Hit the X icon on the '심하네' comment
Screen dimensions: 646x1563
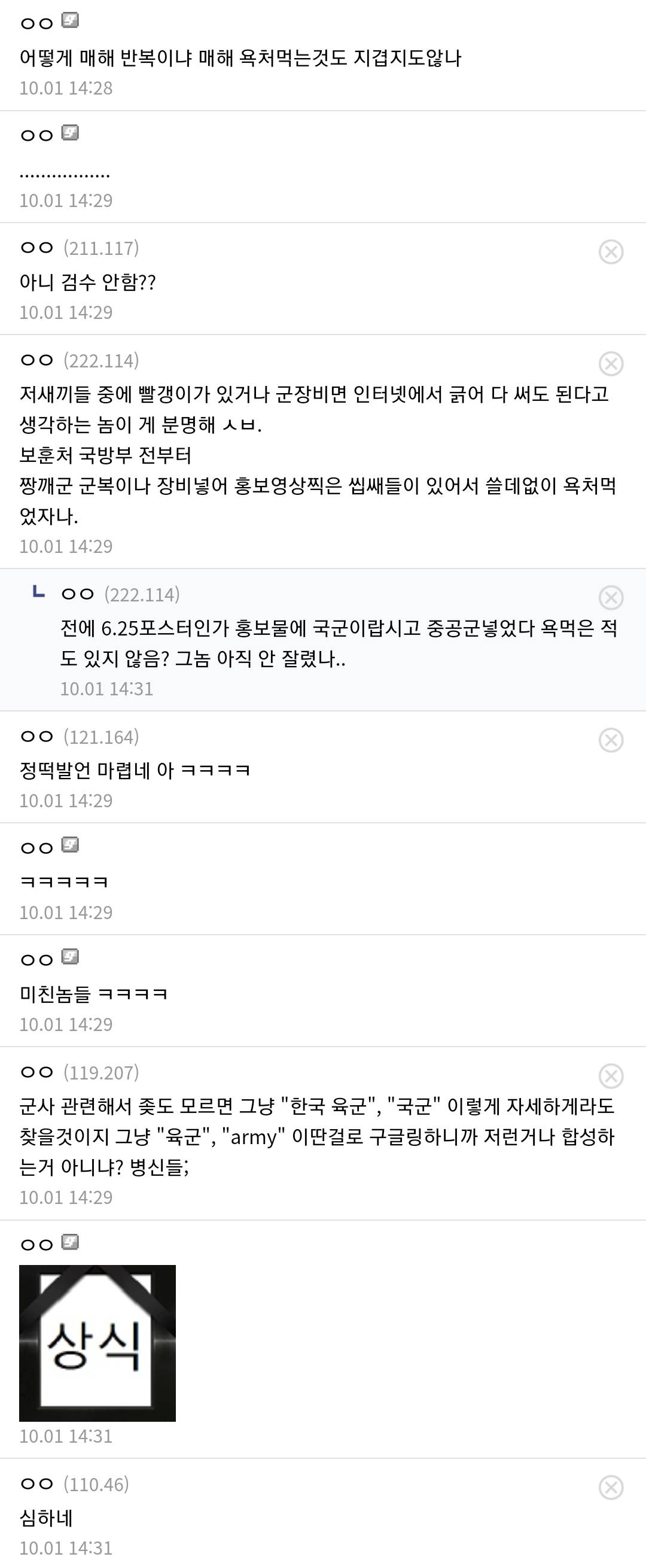[610, 1487]
